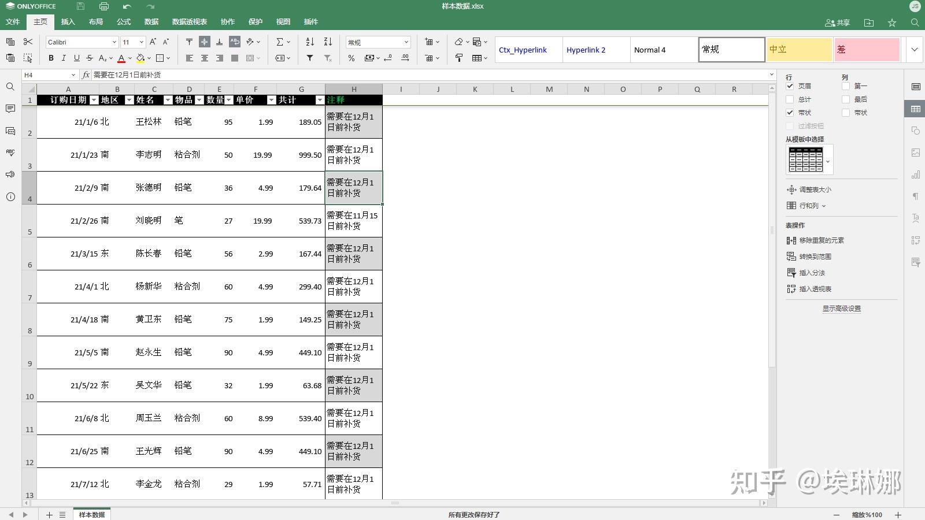Image resolution: width=925 pixels, height=520 pixels.
Task: Open the Name Box H4 dropdown
Action: 73,75
